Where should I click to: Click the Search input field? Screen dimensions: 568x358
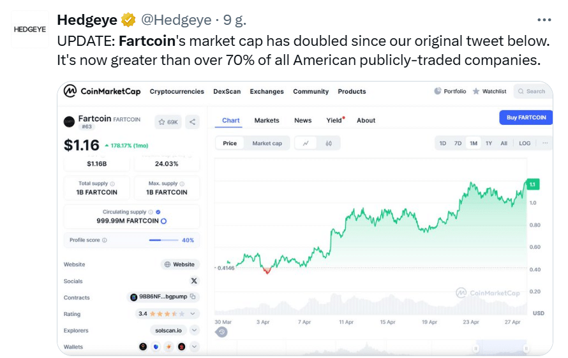(x=532, y=92)
